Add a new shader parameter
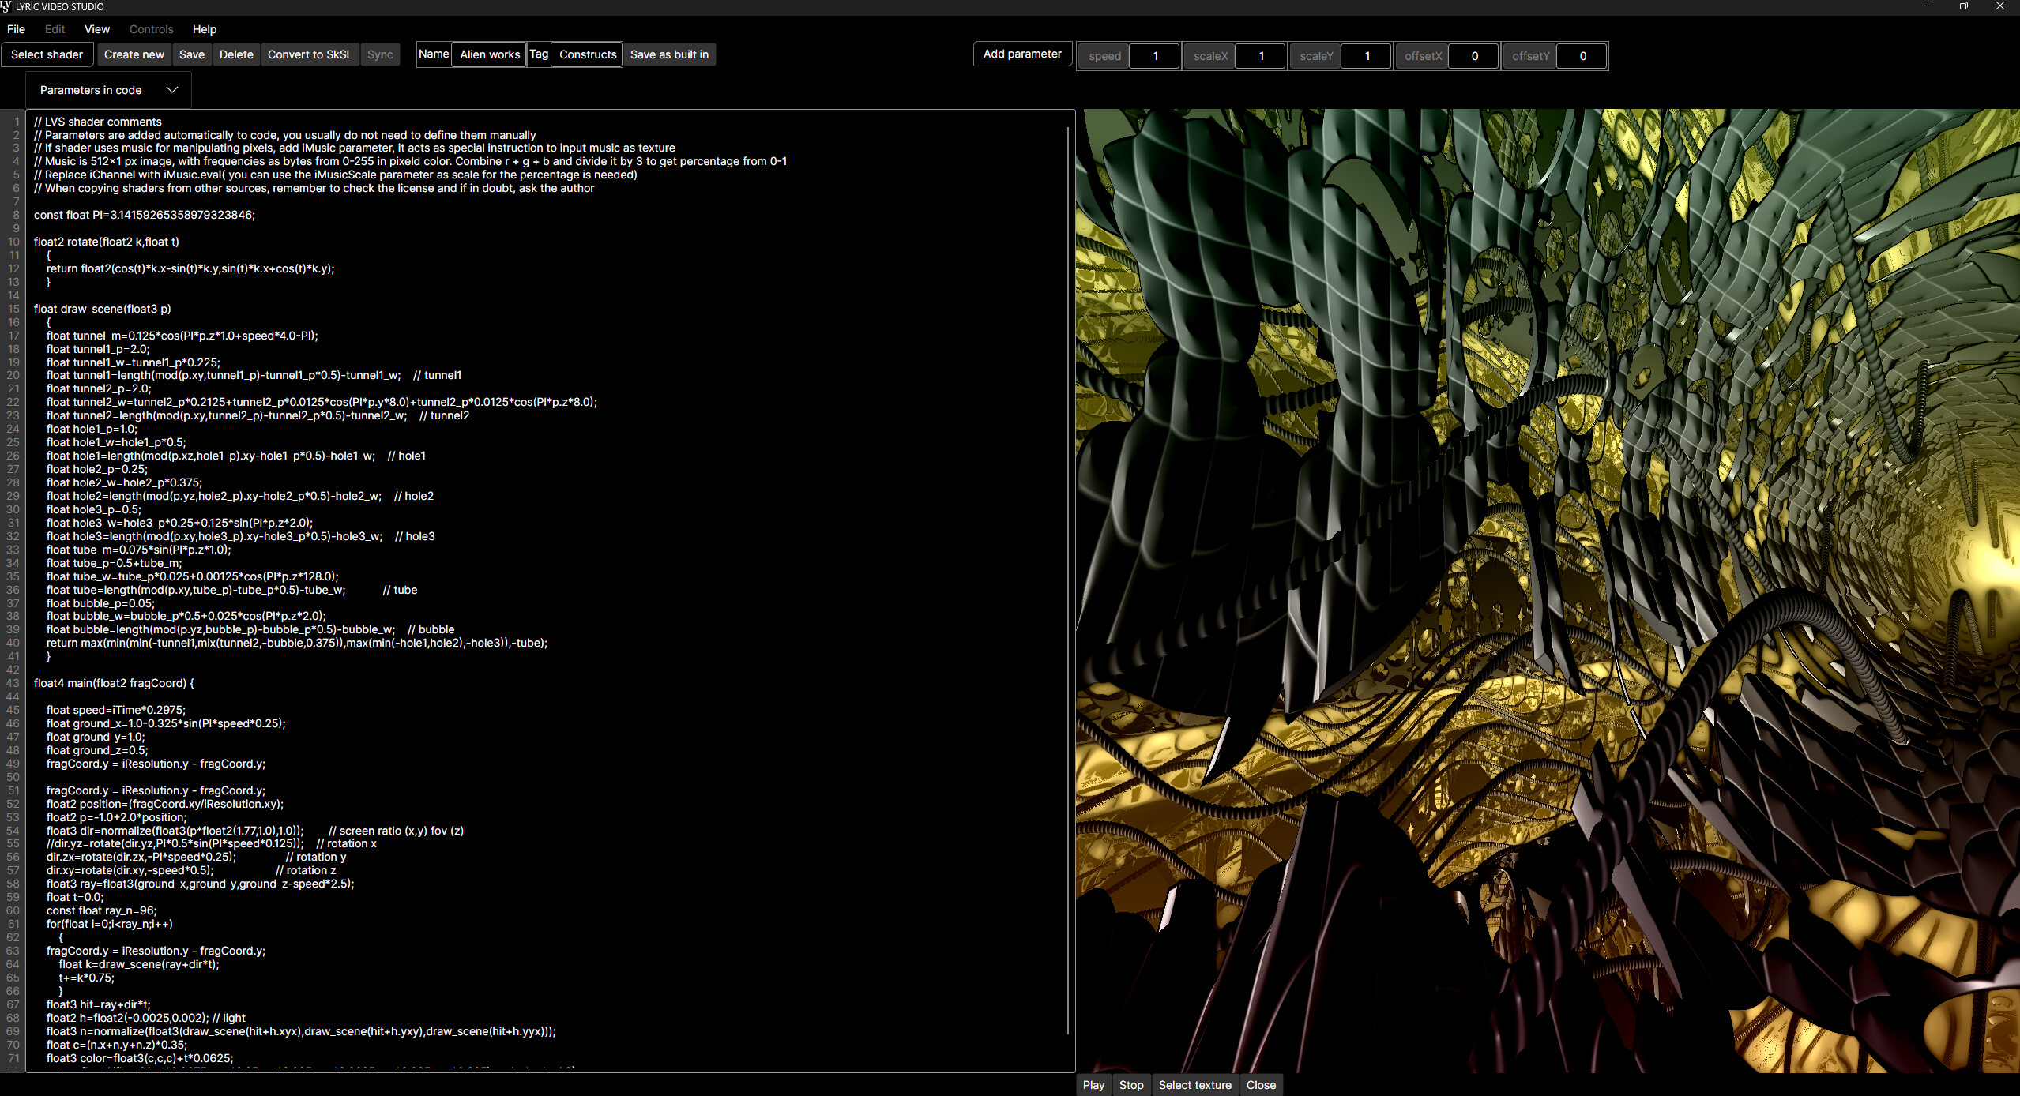This screenshot has width=2020, height=1096. tap(1021, 54)
